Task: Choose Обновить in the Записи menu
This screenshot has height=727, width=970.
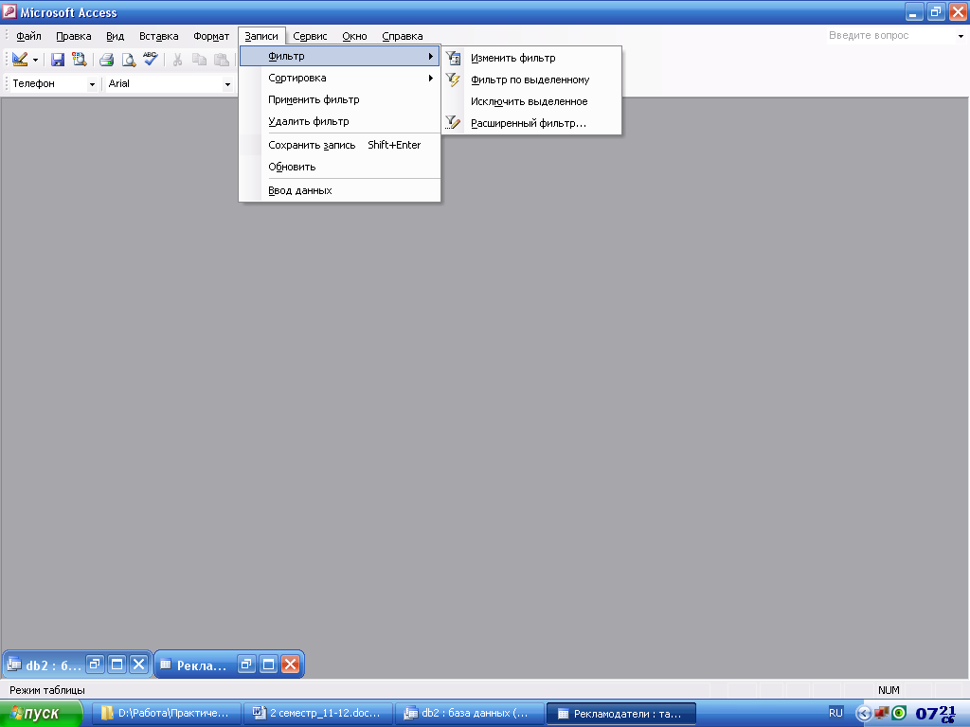Action: tap(340, 167)
